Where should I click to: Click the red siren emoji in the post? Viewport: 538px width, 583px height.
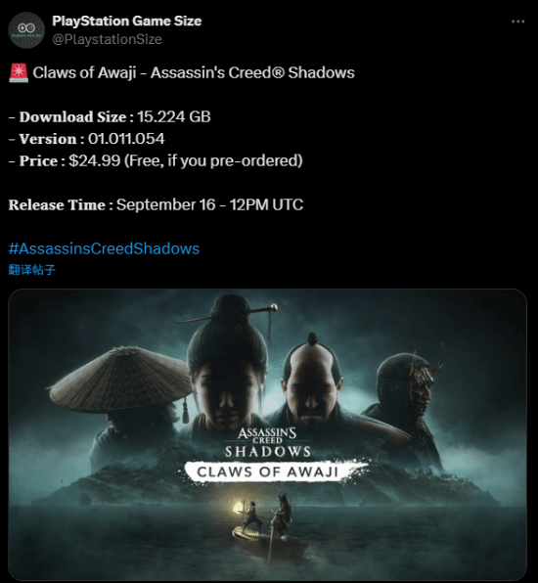point(19,72)
